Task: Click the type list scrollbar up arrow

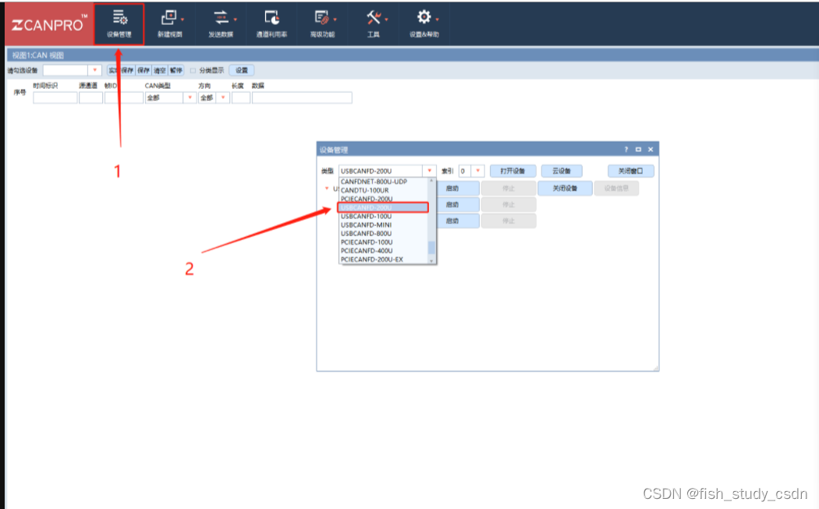Action: pyautogui.click(x=431, y=181)
